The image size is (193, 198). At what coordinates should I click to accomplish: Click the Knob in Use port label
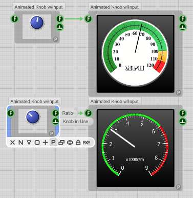coord(76,122)
